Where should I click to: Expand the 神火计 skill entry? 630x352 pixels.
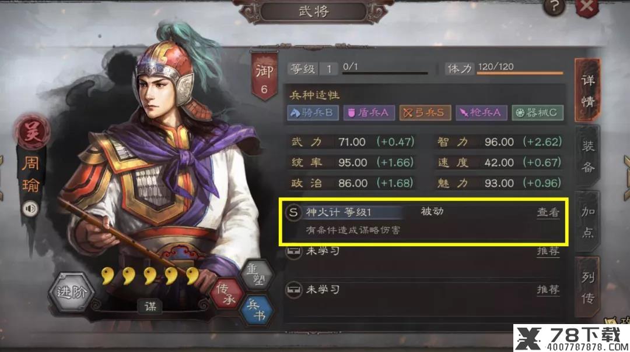pyautogui.click(x=423, y=221)
